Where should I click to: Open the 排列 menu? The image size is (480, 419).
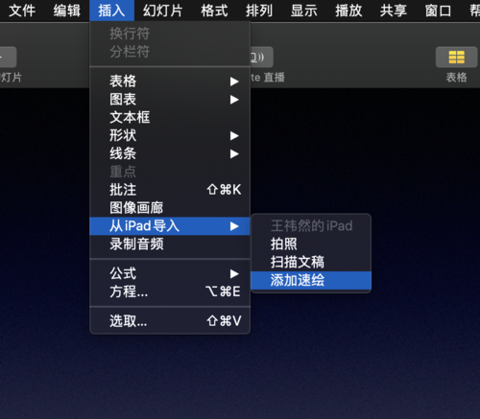pos(259,11)
